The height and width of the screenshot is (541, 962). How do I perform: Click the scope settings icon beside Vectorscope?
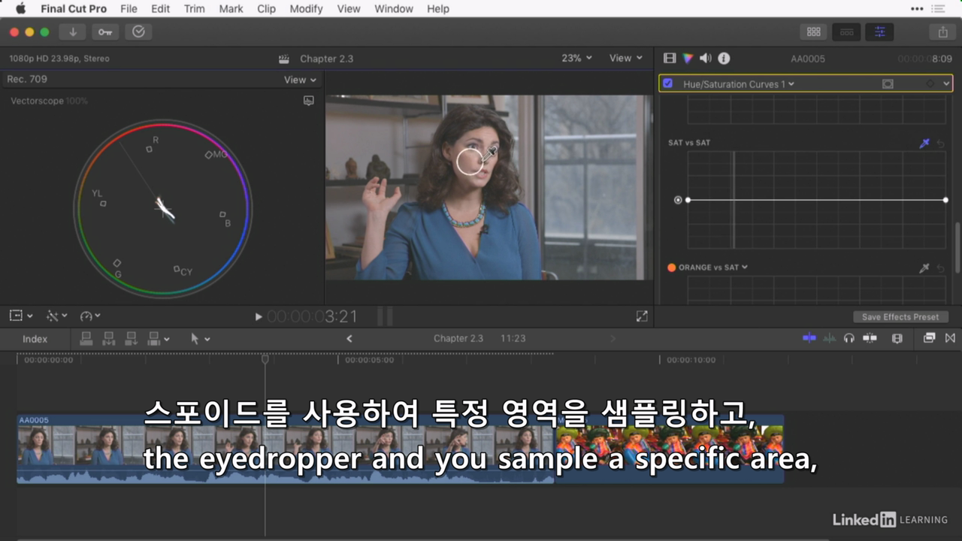click(308, 101)
